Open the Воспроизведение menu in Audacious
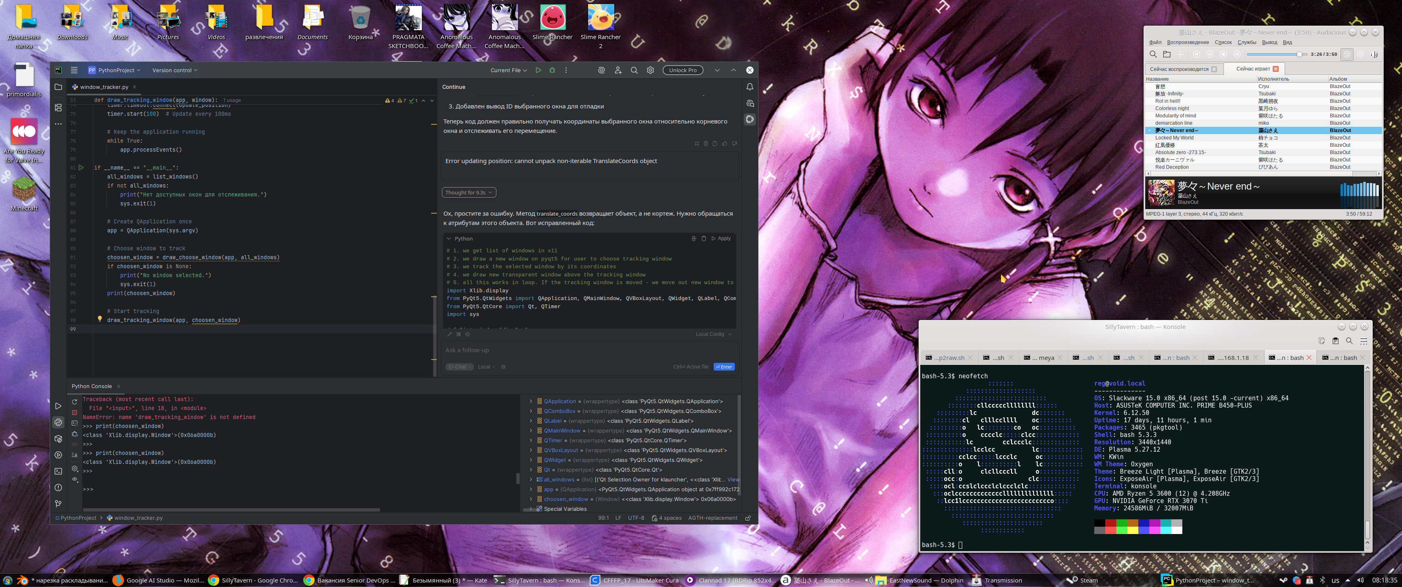Image resolution: width=1402 pixels, height=587 pixels. [1188, 42]
